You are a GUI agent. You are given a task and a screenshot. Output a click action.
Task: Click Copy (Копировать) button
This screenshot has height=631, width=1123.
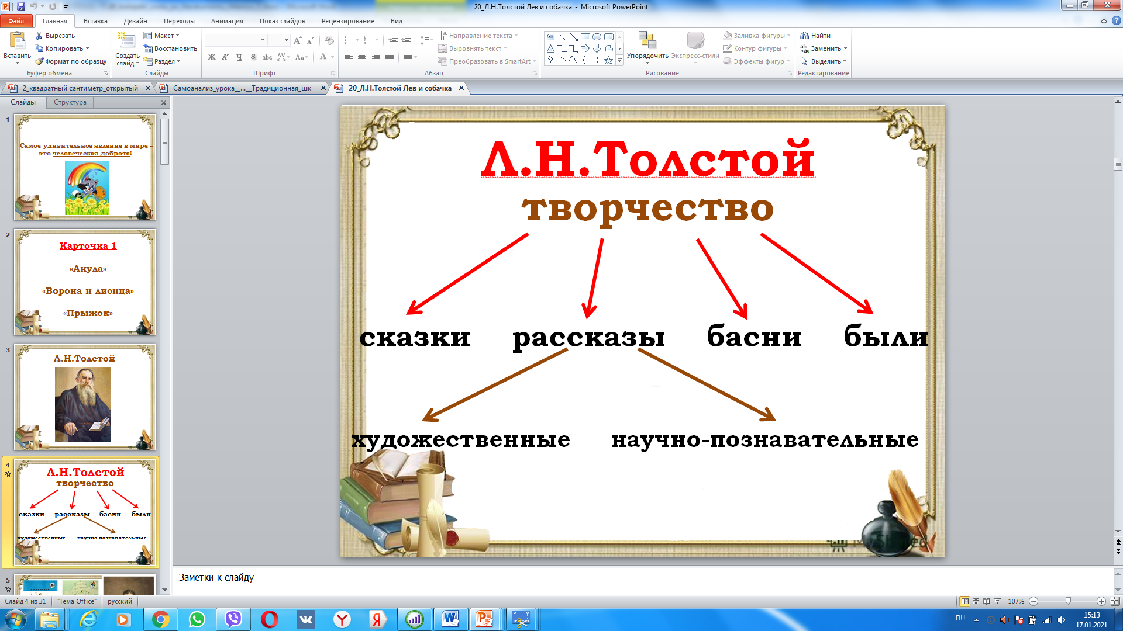(x=62, y=48)
